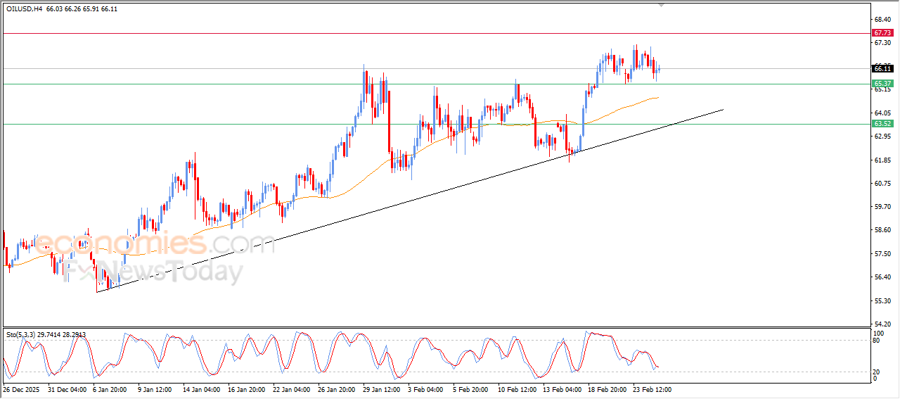Screen dimensions: 900x399
Task: Click the 13 Feb 04:00 date label
Action: pyautogui.click(x=564, y=388)
